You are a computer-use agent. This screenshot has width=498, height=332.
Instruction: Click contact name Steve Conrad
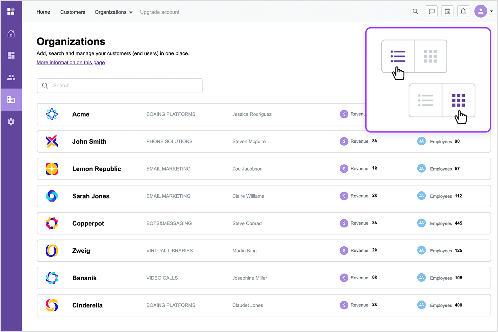(x=247, y=223)
